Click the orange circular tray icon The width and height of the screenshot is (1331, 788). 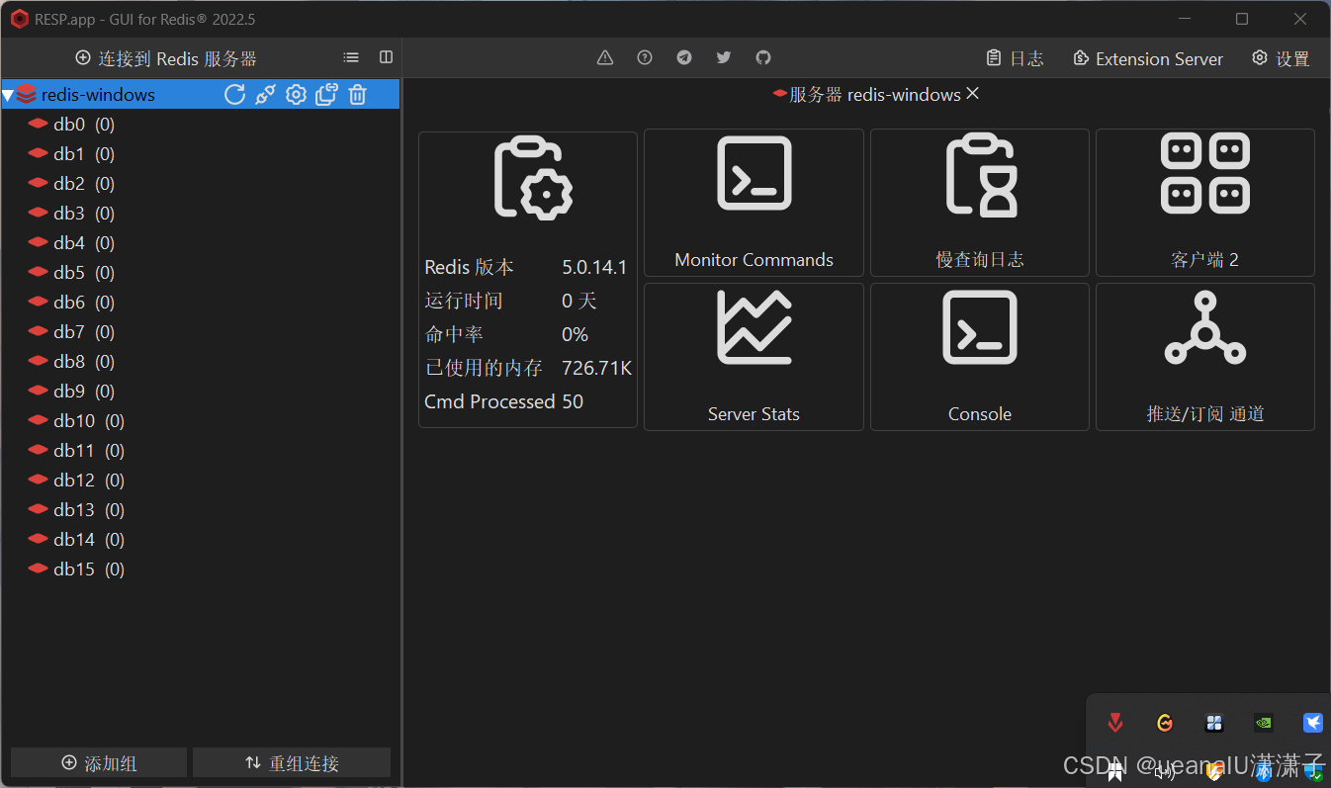point(1165,723)
